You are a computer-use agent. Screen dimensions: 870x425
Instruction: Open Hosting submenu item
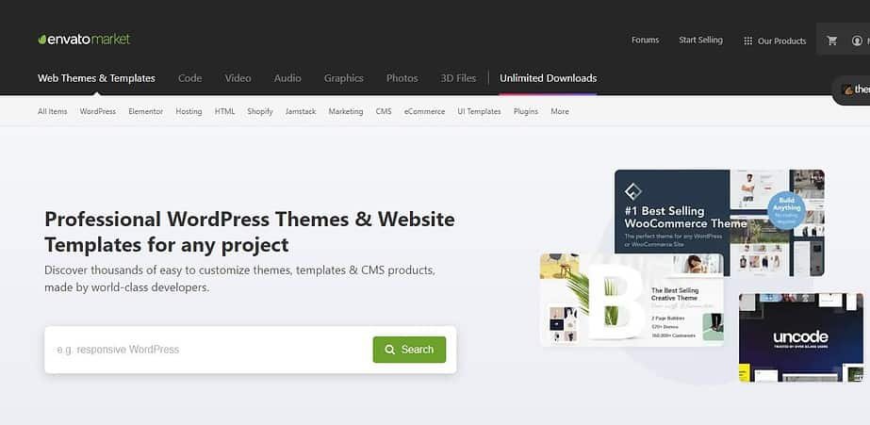point(189,111)
